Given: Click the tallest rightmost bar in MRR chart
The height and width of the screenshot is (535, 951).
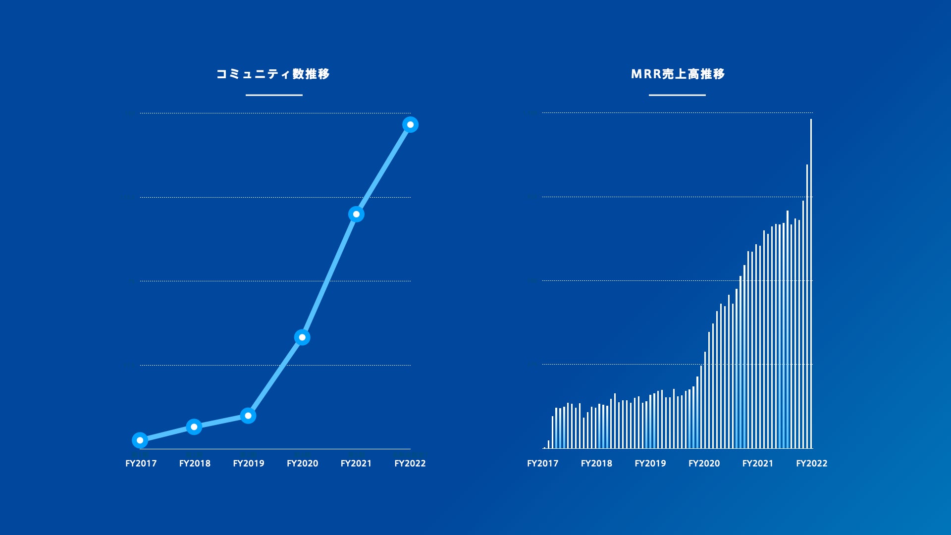Looking at the screenshot, I should coord(811,282).
